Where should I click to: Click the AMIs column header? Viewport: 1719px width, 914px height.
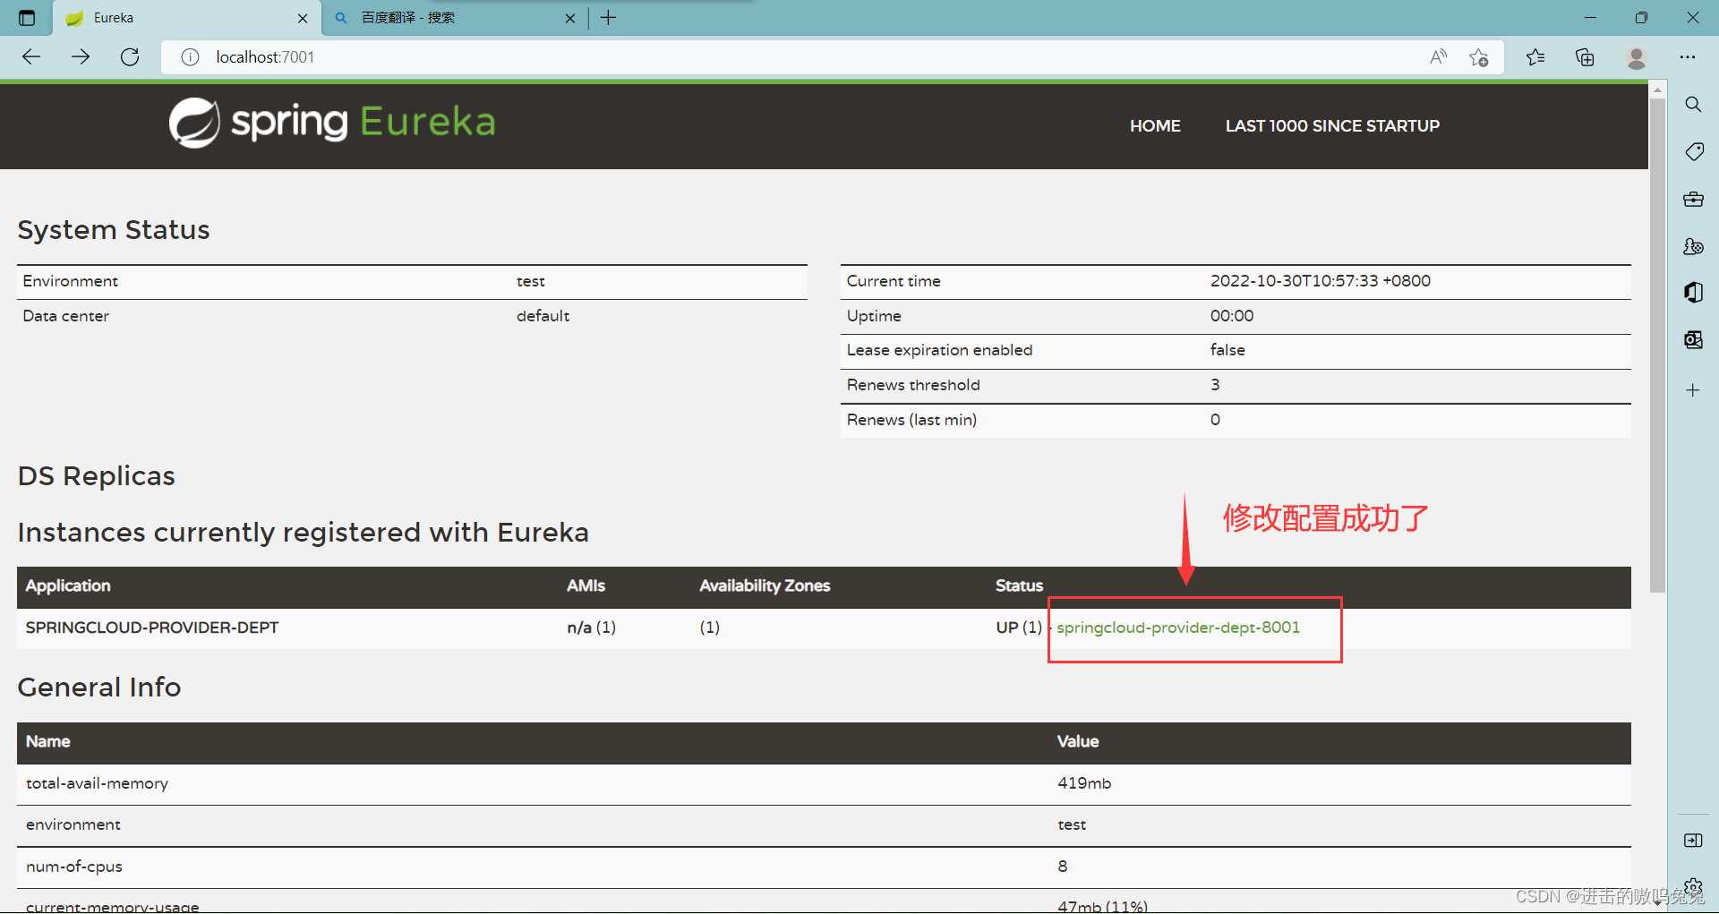(586, 585)
